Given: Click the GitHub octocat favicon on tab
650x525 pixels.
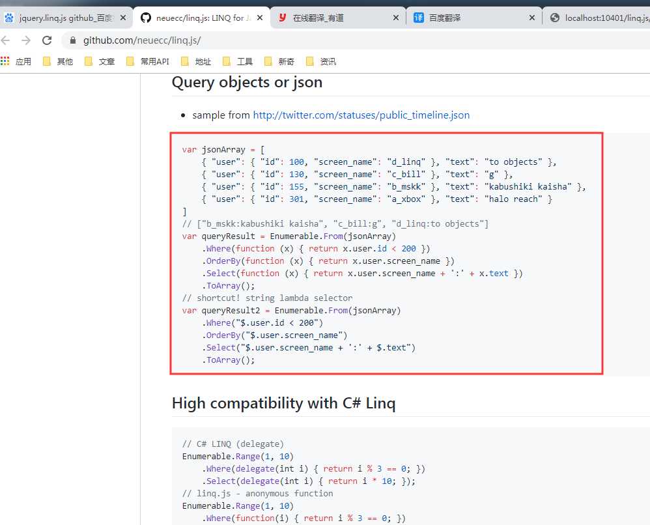Looking at the screenshot, I should (146, 18).
